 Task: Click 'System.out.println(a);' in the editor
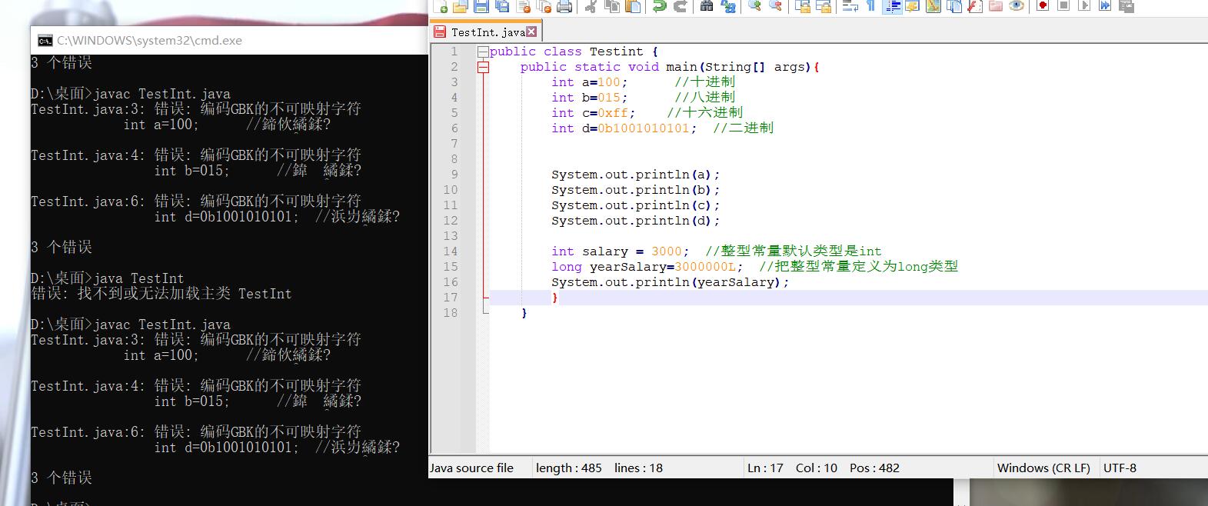pyautogui.click(x=636, y=175)
